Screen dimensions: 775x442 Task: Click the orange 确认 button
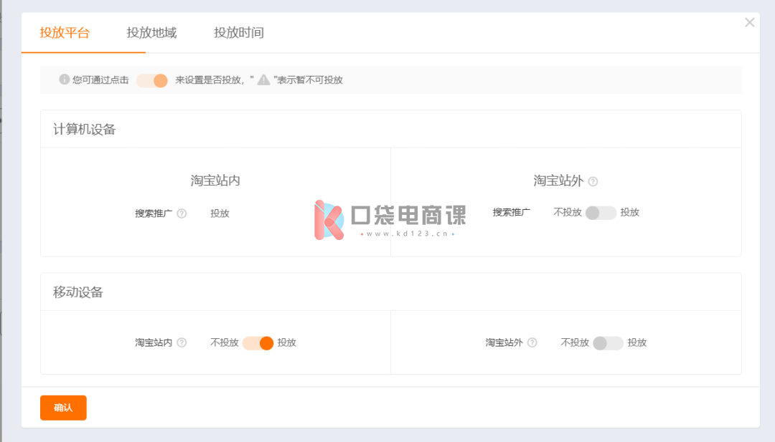coord(63,408)
